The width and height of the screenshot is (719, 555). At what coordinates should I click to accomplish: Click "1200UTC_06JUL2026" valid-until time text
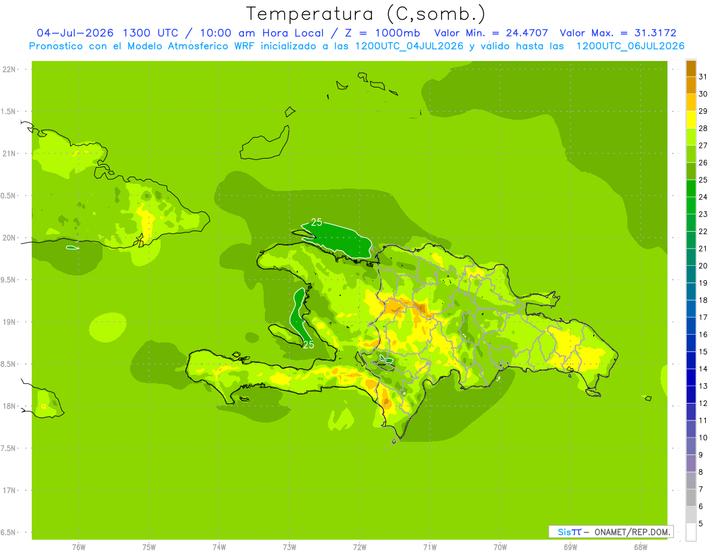click(630, 46)
